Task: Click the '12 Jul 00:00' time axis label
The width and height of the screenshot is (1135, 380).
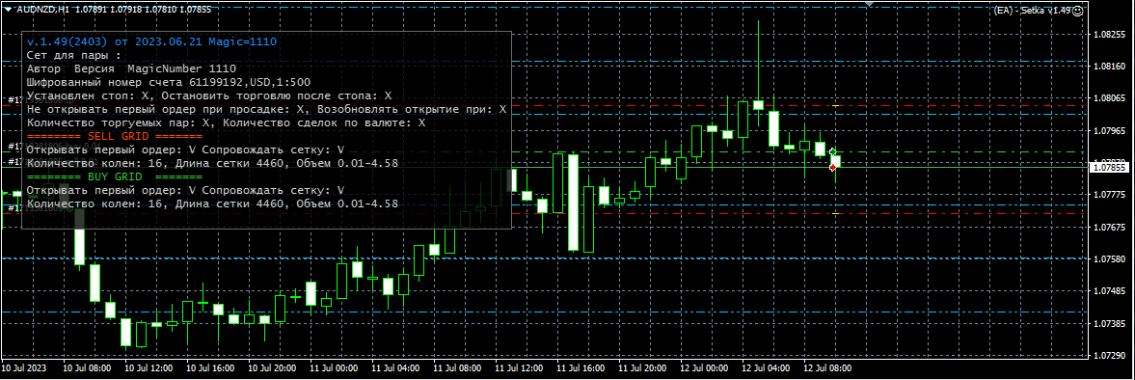Action: pyautogui.click(x=703, y=368)
